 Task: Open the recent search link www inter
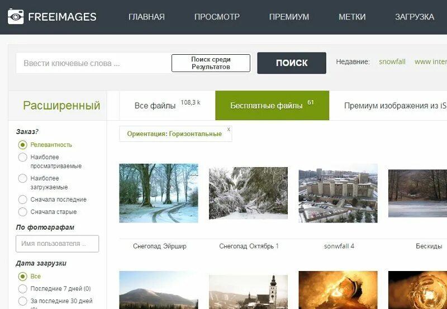[431, 61]
